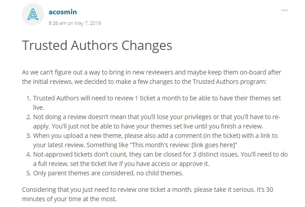
Task: Select list item about reviewing 1 ticket
Action: (157, 103)
